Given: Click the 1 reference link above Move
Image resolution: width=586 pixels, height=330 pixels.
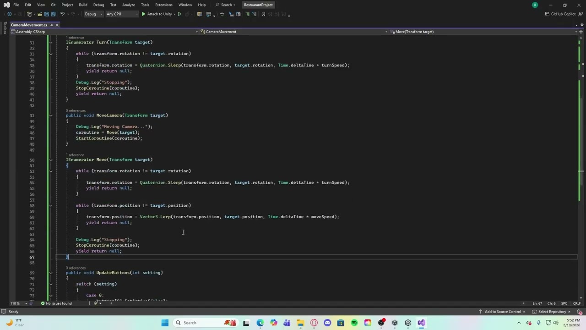Looking at the screenshot, I should point(75,155).
